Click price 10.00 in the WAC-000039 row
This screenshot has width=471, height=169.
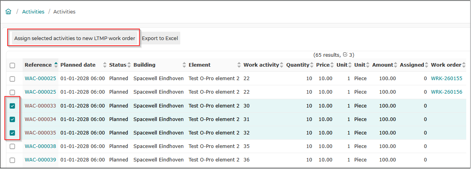(x=325, y=160)
